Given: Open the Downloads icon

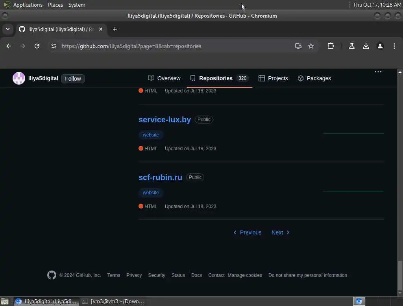Looking at the screenshot, I should tap(366, 46).
